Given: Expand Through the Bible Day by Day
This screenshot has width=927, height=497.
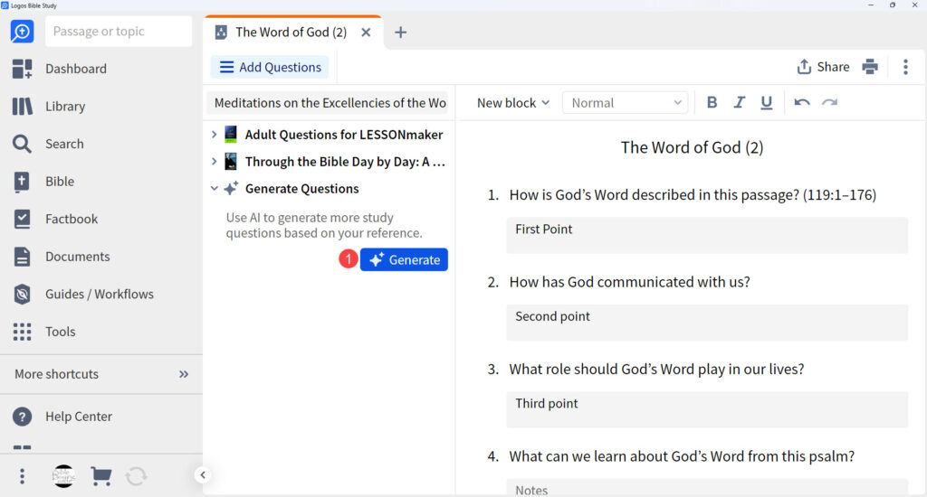Looking at the screenshot, I should 214,161.
